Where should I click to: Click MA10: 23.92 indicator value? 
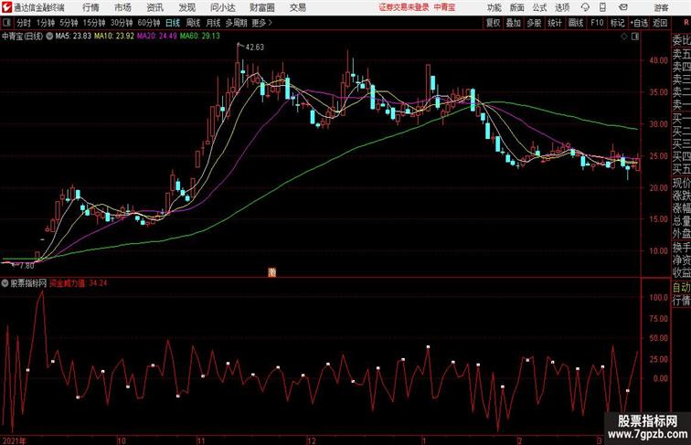[114, 37]
